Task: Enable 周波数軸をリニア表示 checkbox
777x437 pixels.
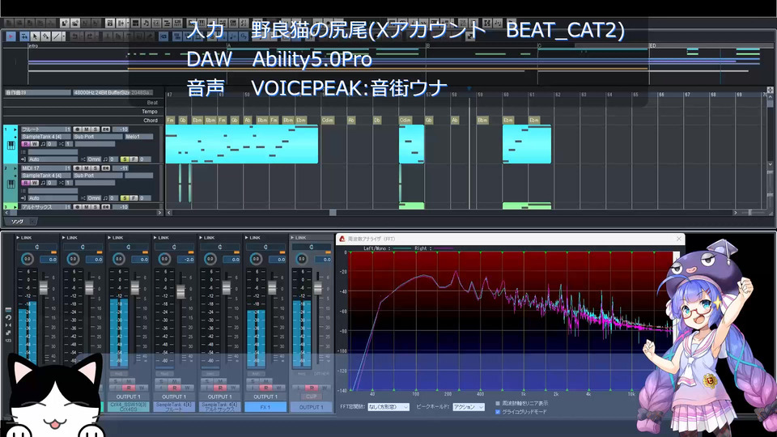Action: coord(498,403)
